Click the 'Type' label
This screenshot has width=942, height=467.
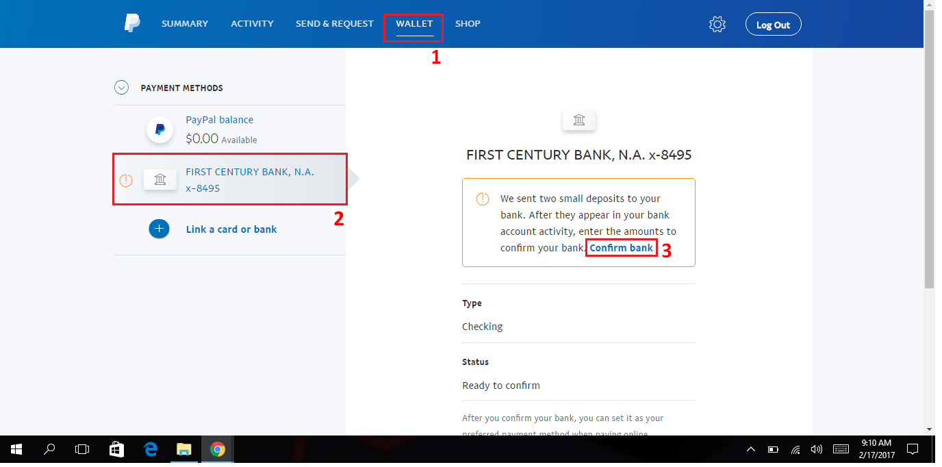point(472,303)
